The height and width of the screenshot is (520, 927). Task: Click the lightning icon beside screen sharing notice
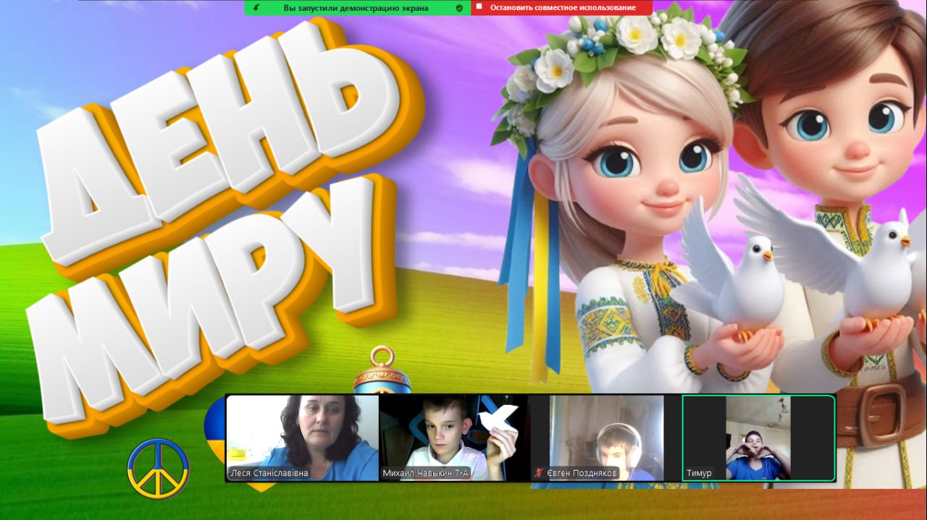click(256, 8)
